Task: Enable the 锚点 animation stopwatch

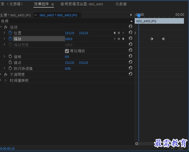Action: click(10, 62)
